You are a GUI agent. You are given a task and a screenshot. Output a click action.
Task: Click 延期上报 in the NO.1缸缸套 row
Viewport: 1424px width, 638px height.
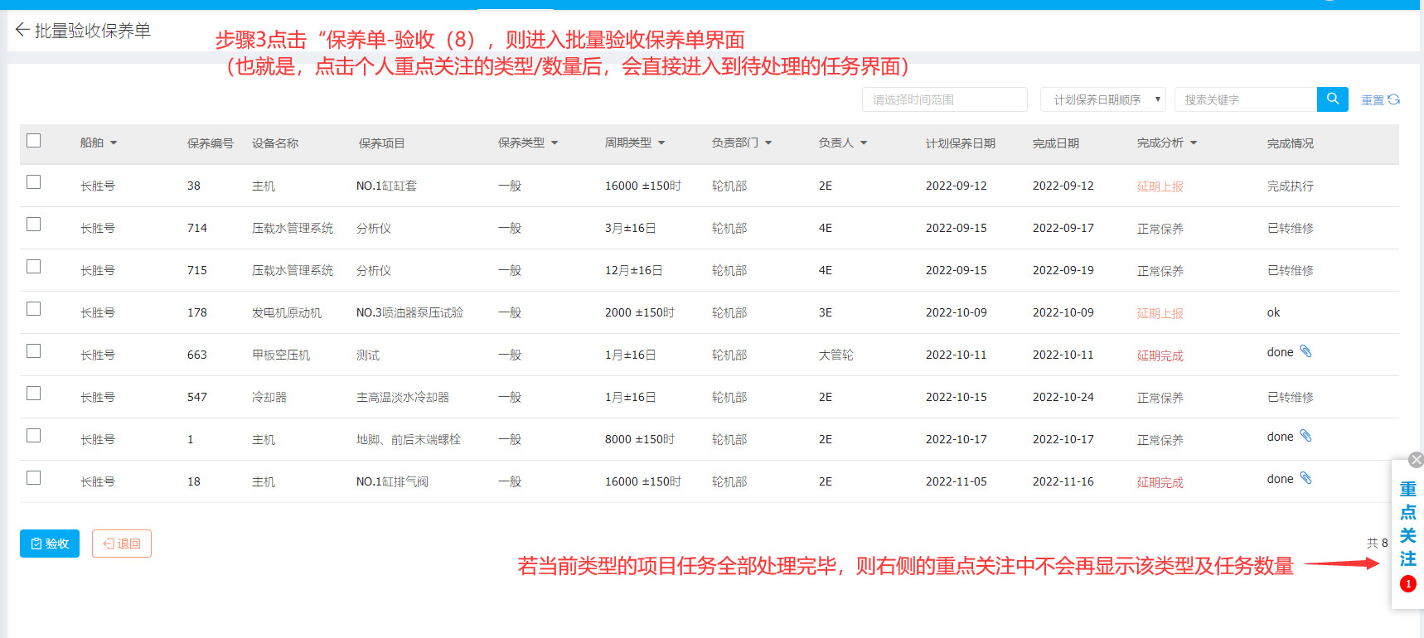pos(1160,186)
